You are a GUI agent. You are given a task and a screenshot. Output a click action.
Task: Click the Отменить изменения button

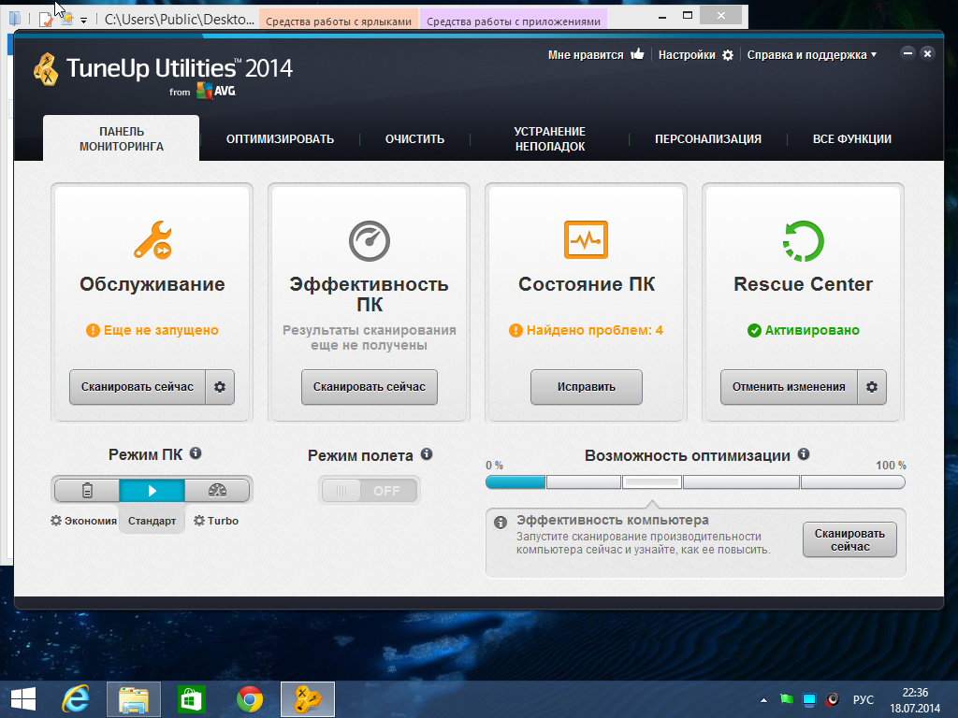789,387
